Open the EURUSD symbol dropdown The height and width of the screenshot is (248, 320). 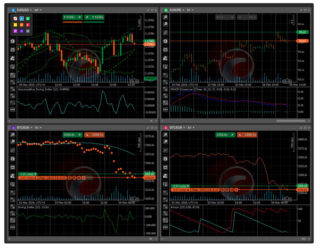pos(24,10)
